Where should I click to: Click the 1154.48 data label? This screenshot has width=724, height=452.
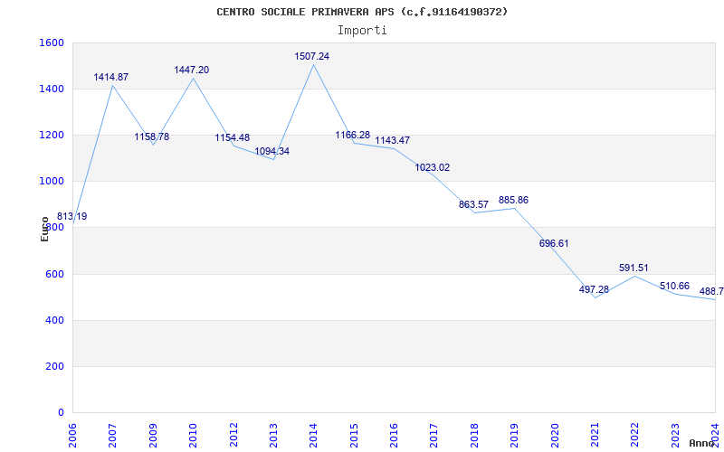point(233,138)
